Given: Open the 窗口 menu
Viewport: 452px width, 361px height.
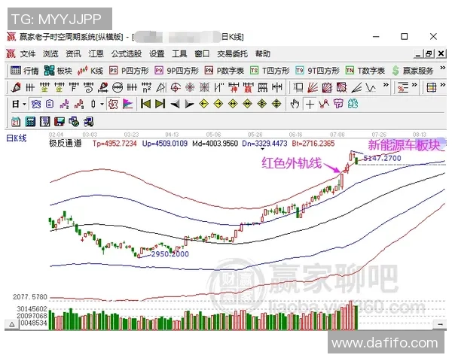Looking at the screenshot, I should (202, 54).
